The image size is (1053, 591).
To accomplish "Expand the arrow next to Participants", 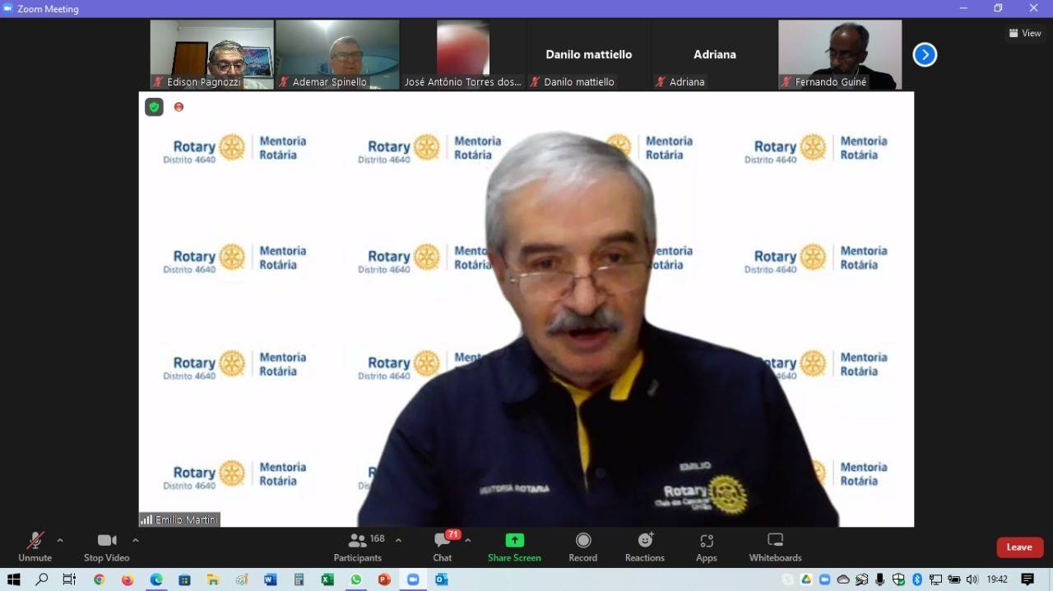I will coord(399,540).
